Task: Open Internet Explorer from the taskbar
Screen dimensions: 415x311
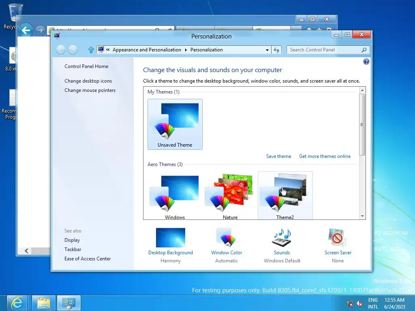Action: point(17,303)
